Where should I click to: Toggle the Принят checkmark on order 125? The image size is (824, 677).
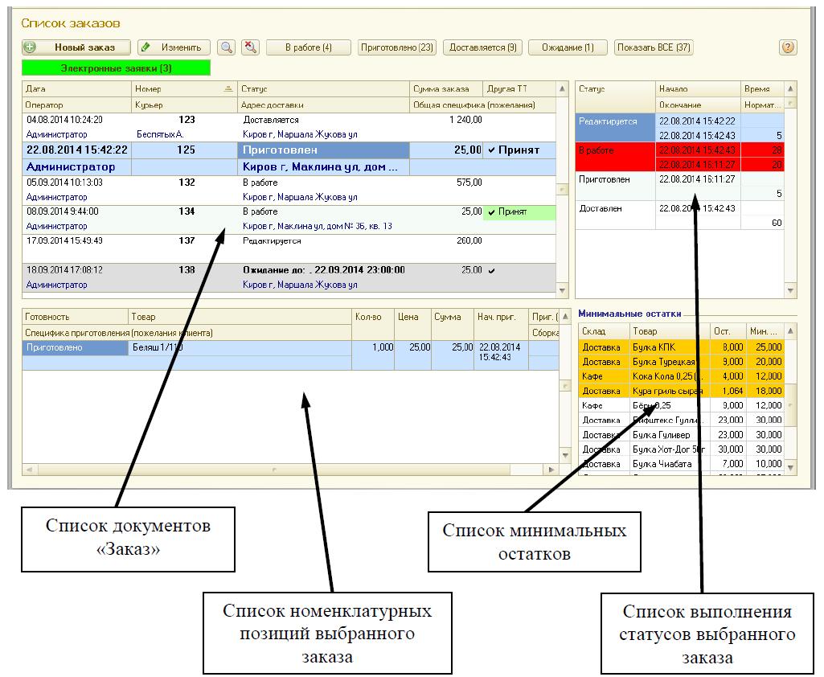coord(491,150)
